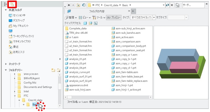Click quick access part icon
The height and width of the screenshot is (112, 210).
pos(85,23)
